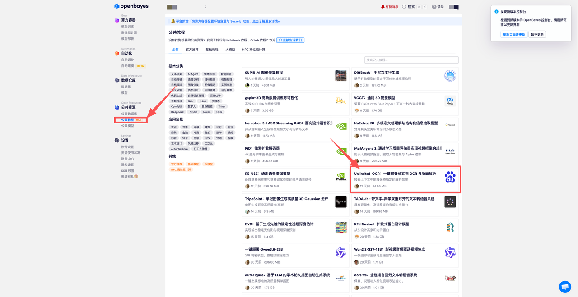Image resolution: width=578 pixels, height=297 pixels.
Task: Open 公共教程 in the sidebar
Action: tap(127, 120)
